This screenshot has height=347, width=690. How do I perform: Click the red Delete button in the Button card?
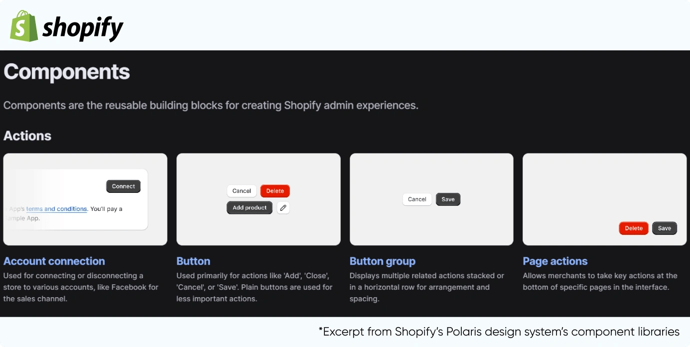coord(275,190)
